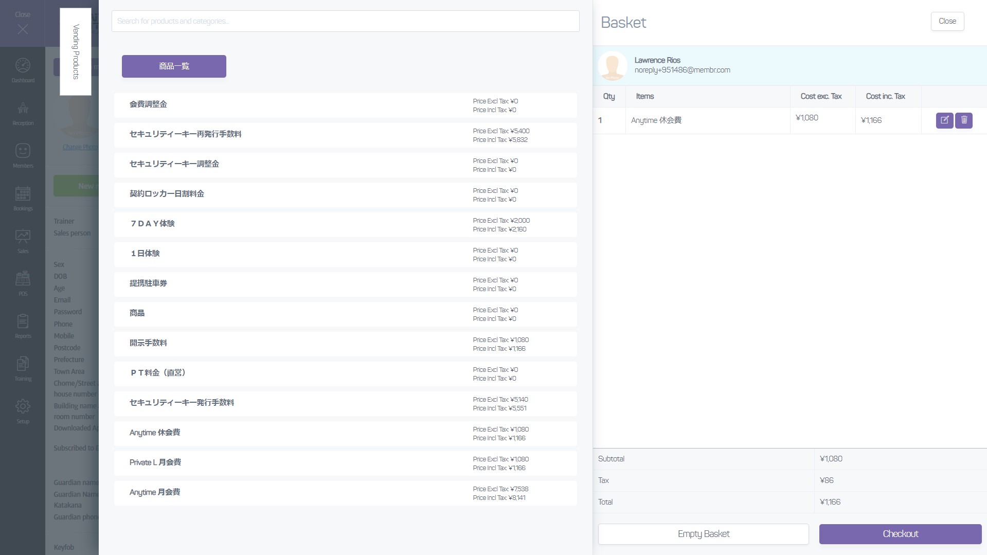Click the Change Photo link behind overlay
Viewport: 987px width, 555px height.
79,147
